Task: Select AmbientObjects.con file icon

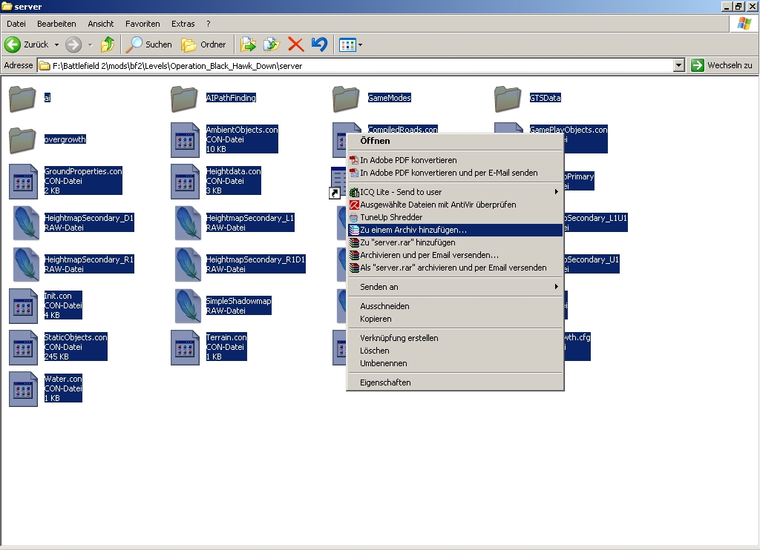Action: 185,140
